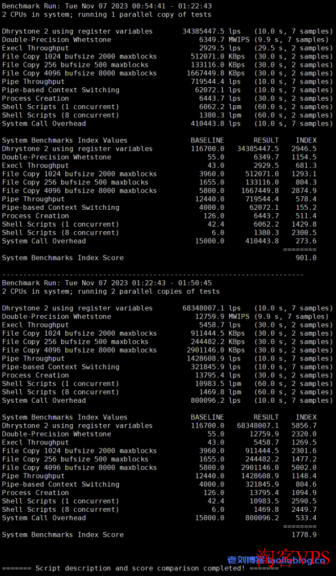Click the first Benchmark Run timestamp line
The image size is (336, 576).
[106, 6]
